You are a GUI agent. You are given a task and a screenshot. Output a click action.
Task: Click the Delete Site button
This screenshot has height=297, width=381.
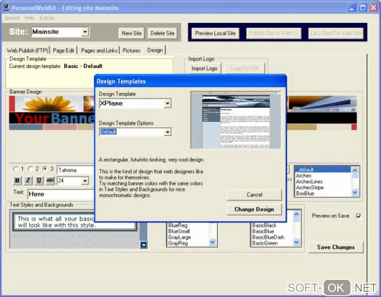(162, 33)
